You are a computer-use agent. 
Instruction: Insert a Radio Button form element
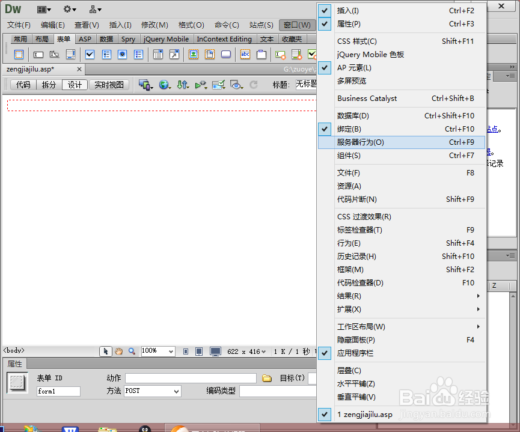(x=123, y=54)
